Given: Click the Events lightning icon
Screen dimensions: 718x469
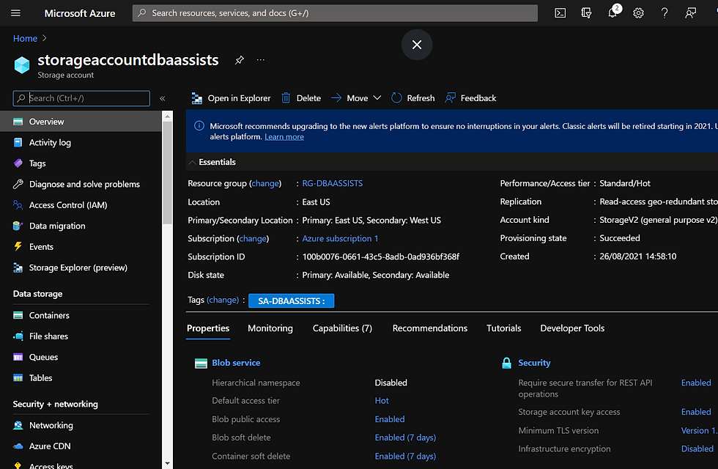Looking at the screenshot, I should point(18,246).
